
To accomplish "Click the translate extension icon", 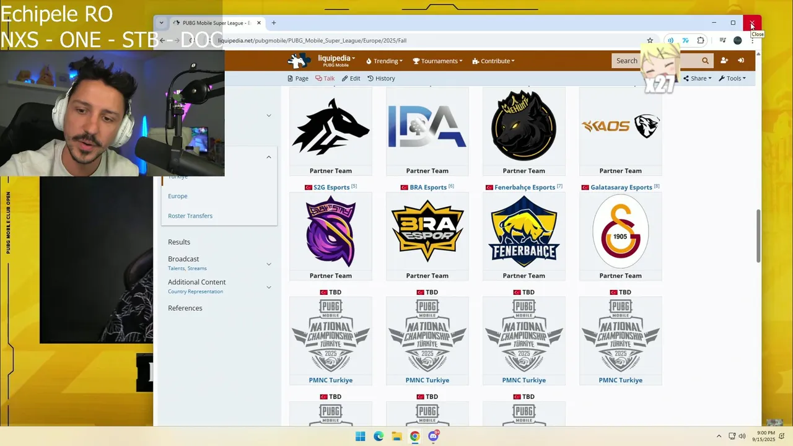I will tap(685, 40).
